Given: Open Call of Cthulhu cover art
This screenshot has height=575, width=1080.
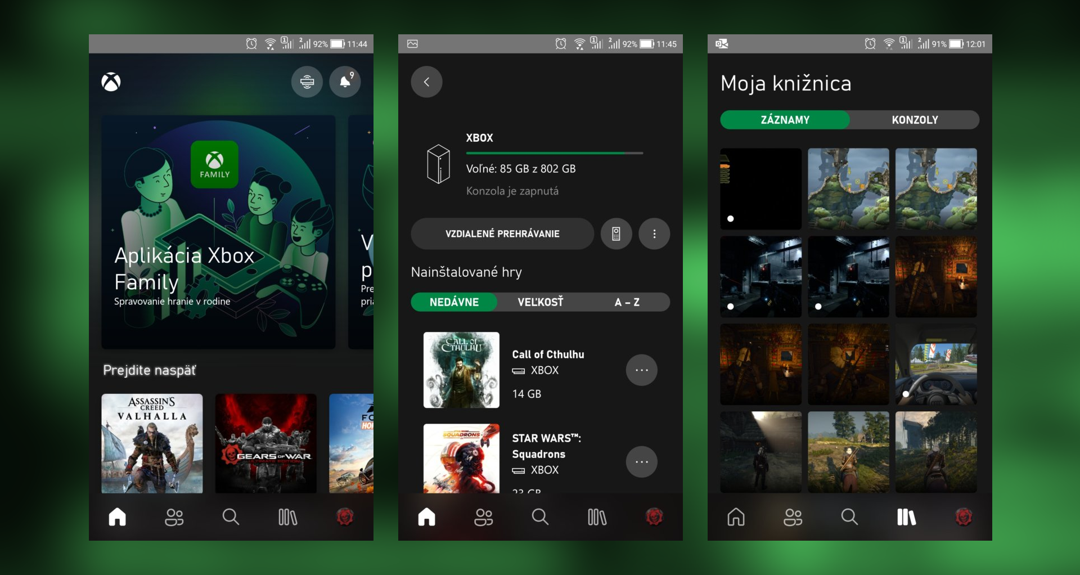Looking at the screenshot, I should pos(461,370).
